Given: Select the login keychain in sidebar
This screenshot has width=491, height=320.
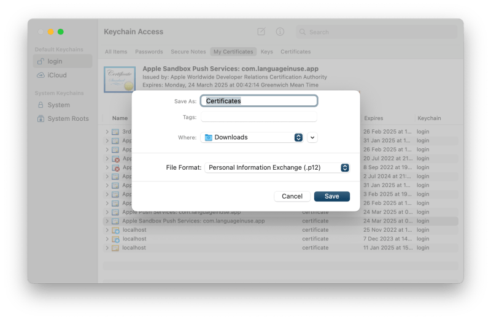Looking at the screenshot, I should point(63,61).
